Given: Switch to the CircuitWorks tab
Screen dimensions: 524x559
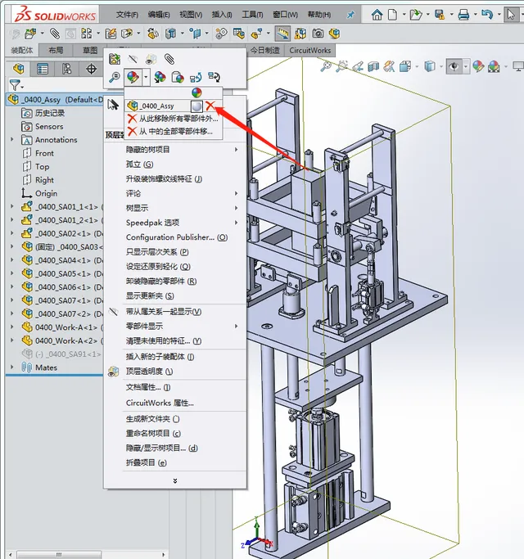Looking at the screenshot, I should [x=310, y=50].
